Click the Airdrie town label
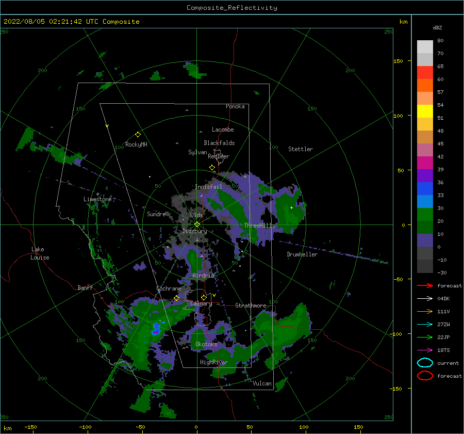Image resolution: width=464 pixels, height=434 pixels. 203,276
